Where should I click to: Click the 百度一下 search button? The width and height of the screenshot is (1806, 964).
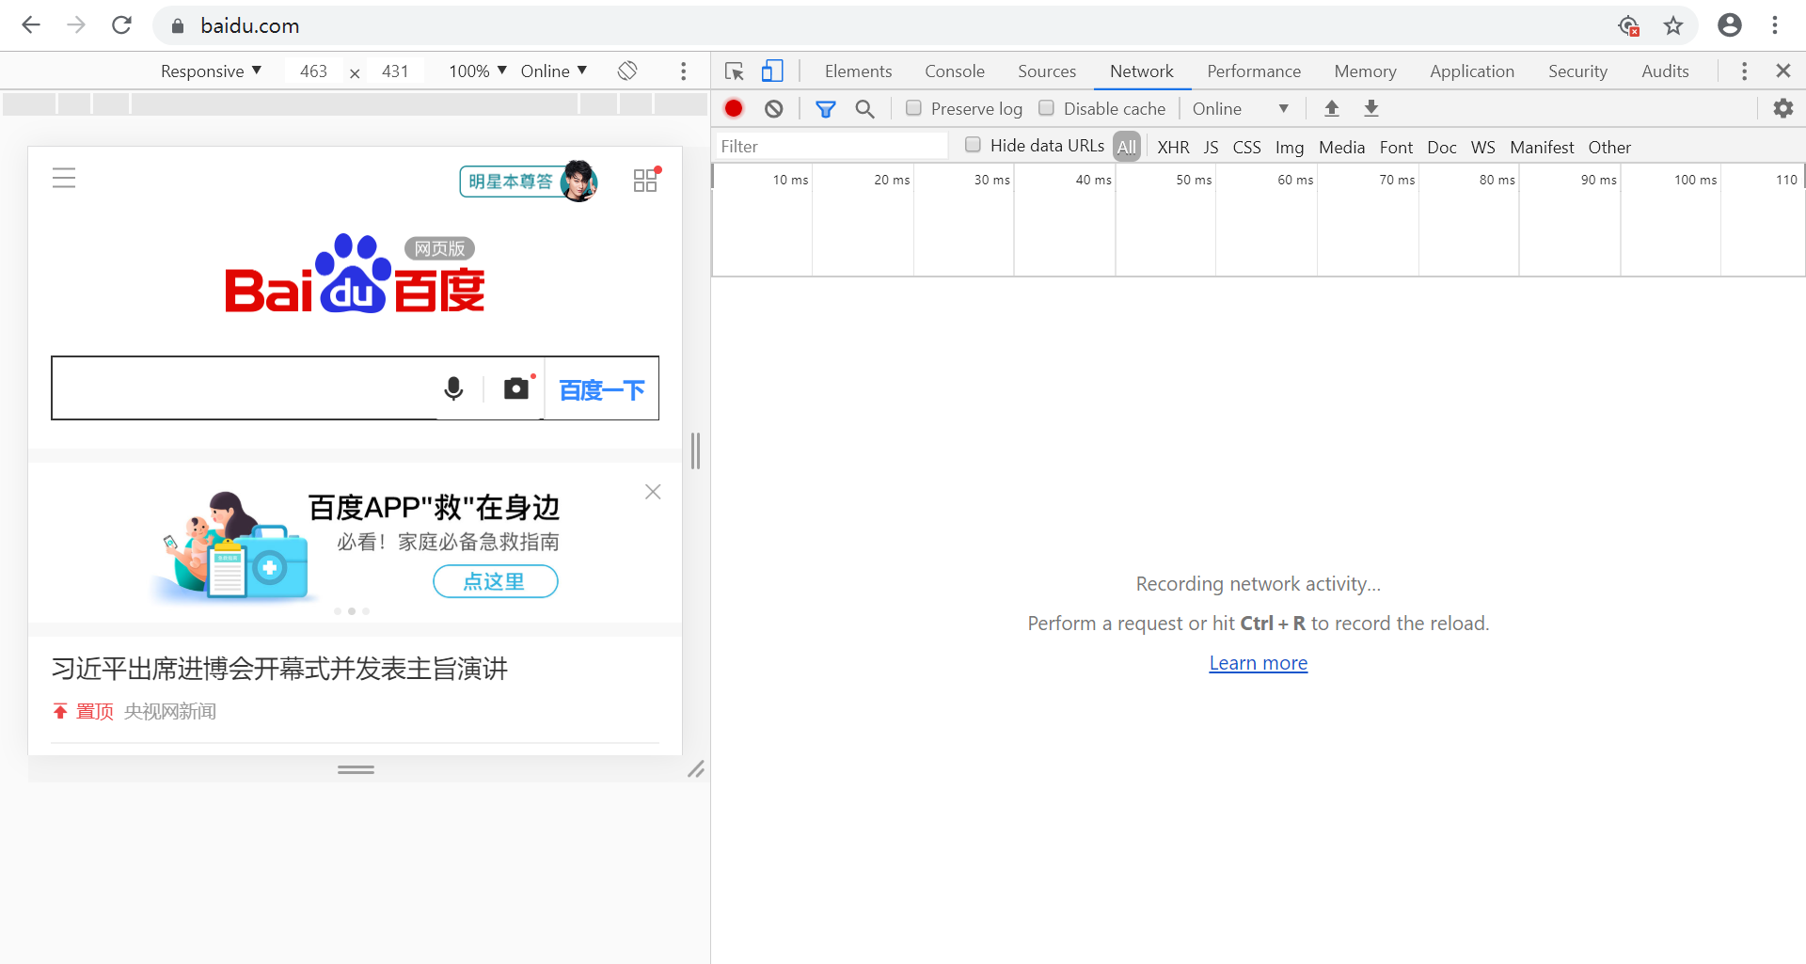[x=602, y=389]
